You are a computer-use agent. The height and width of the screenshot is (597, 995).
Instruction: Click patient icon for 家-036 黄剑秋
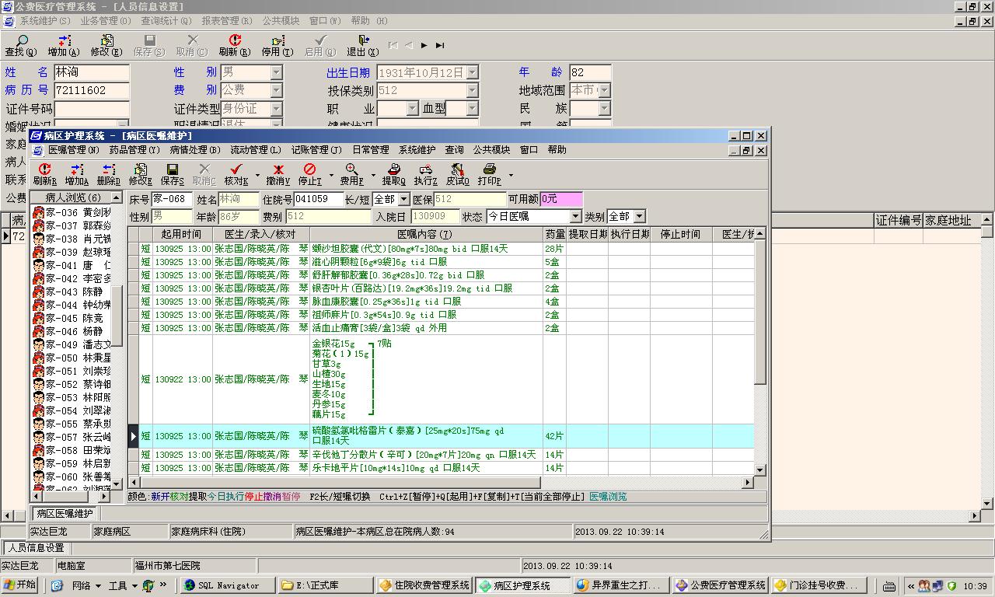pyautogui.click(x=38, y=212)
